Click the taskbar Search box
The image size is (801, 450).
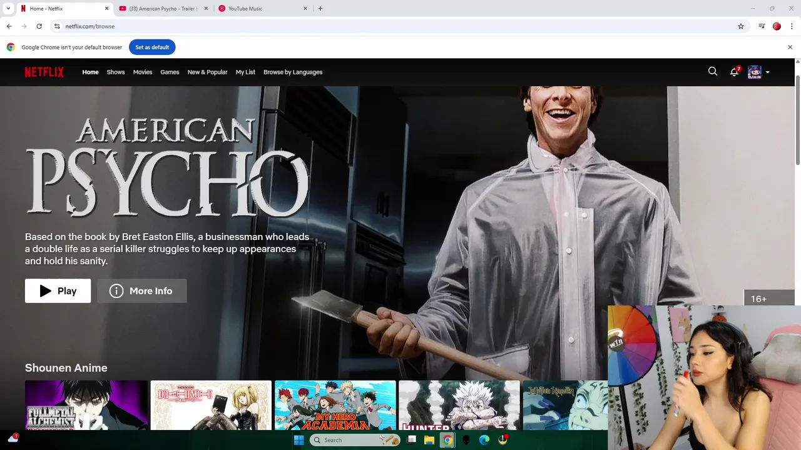pyautogui.click(x=355, y=440)
